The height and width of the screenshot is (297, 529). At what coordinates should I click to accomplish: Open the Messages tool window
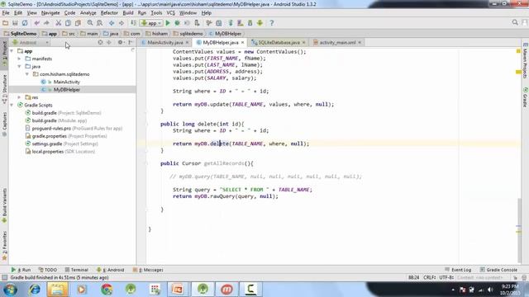pos(148,270)
